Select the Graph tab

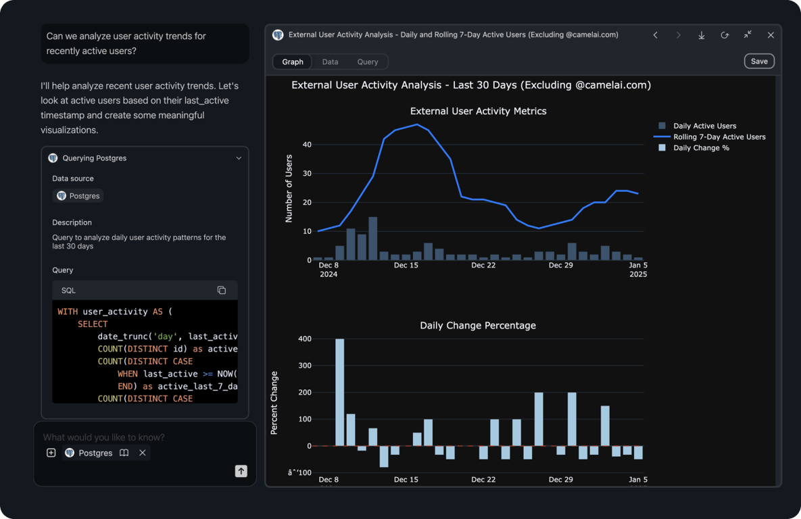click(293, 61)
